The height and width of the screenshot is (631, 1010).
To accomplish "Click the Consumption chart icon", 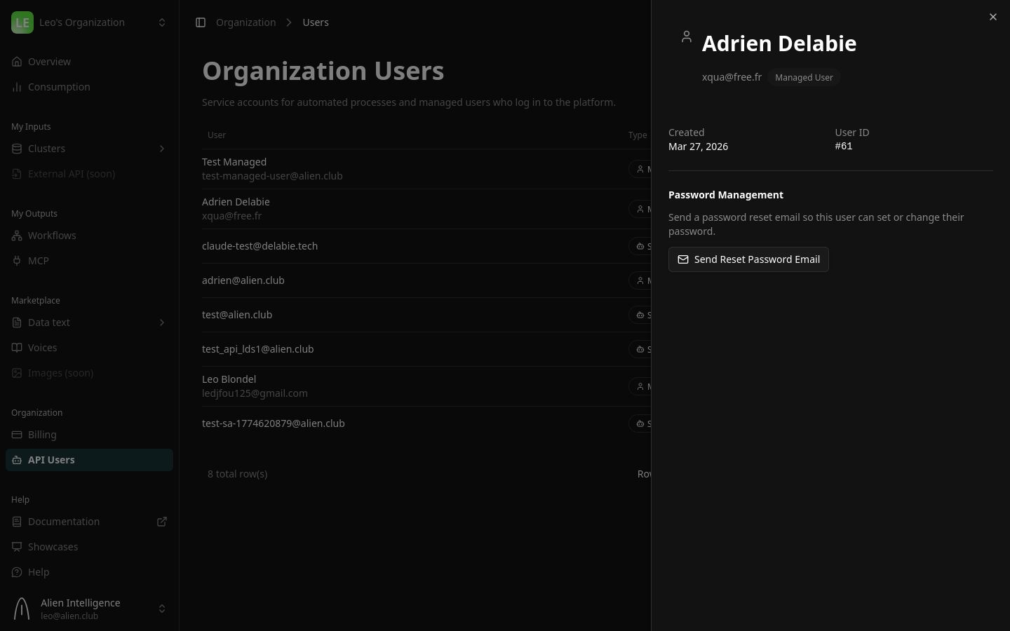I will [17, 87].
